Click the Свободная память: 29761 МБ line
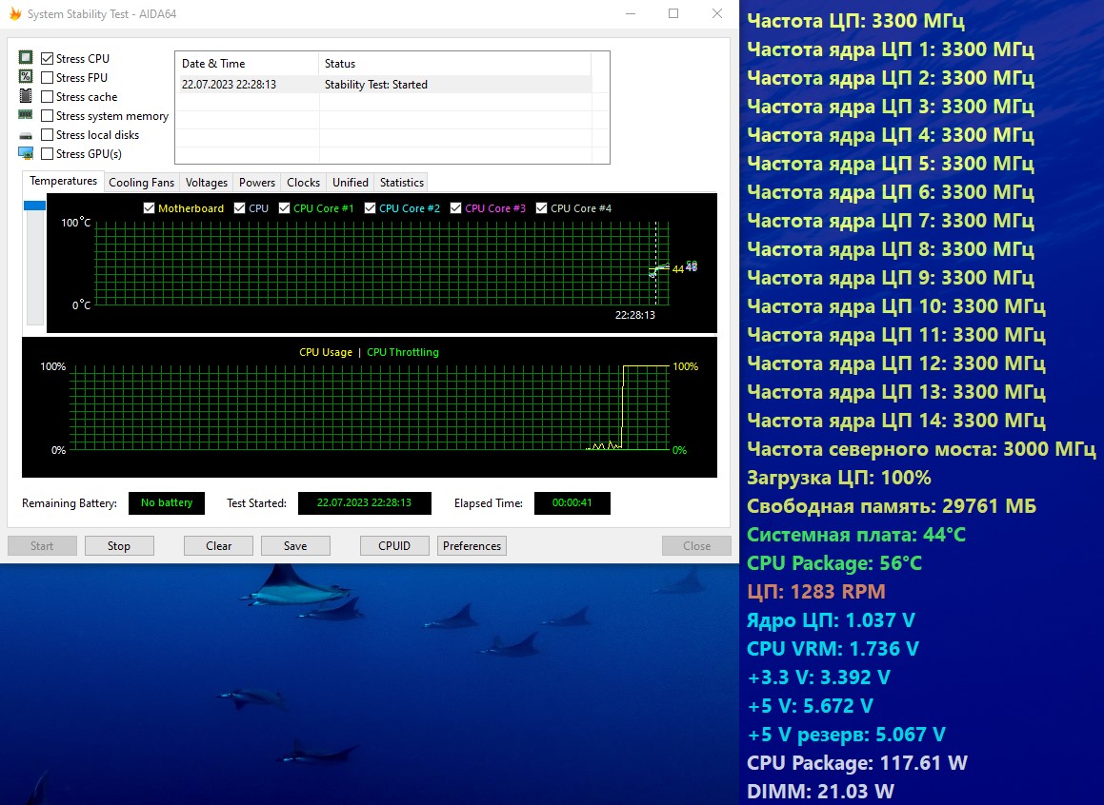The width and height of the screenshot is (1104, 805). click(892, 505)
